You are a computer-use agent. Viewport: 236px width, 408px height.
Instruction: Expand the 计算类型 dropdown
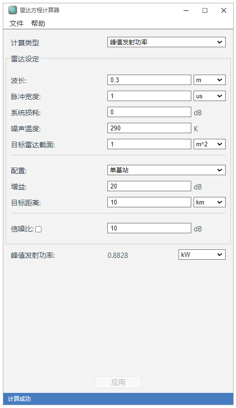[166, 42]
